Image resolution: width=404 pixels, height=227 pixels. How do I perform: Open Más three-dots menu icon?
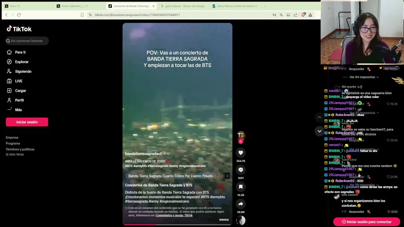point(9,110)
